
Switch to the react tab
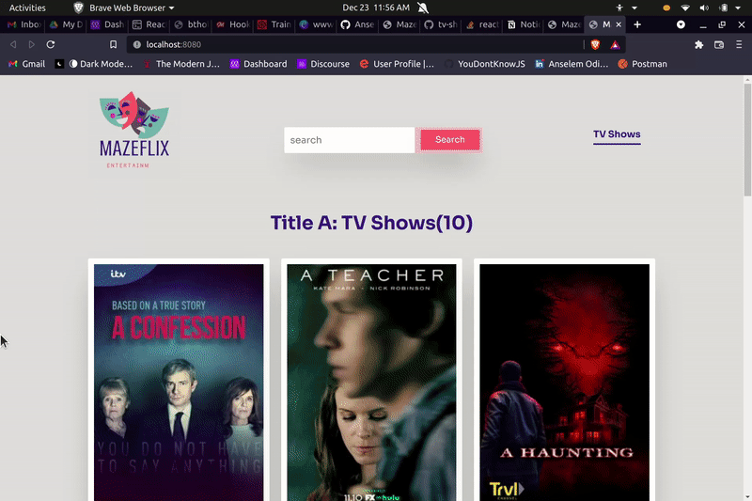pyautogui.click(x=482, y=24)
